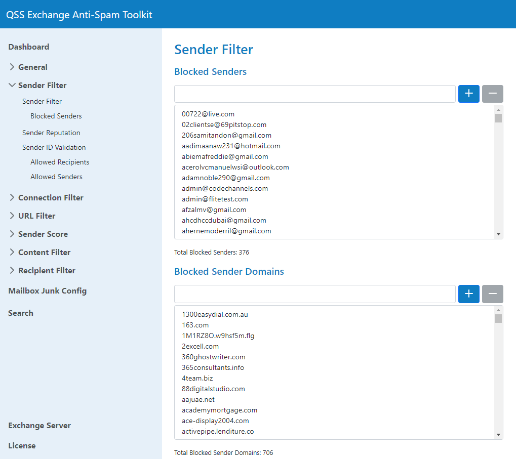The width and height of the screenshot is (516, 459).
Task: Select aajuae.net domain
Action: click(x=198, y=399)
